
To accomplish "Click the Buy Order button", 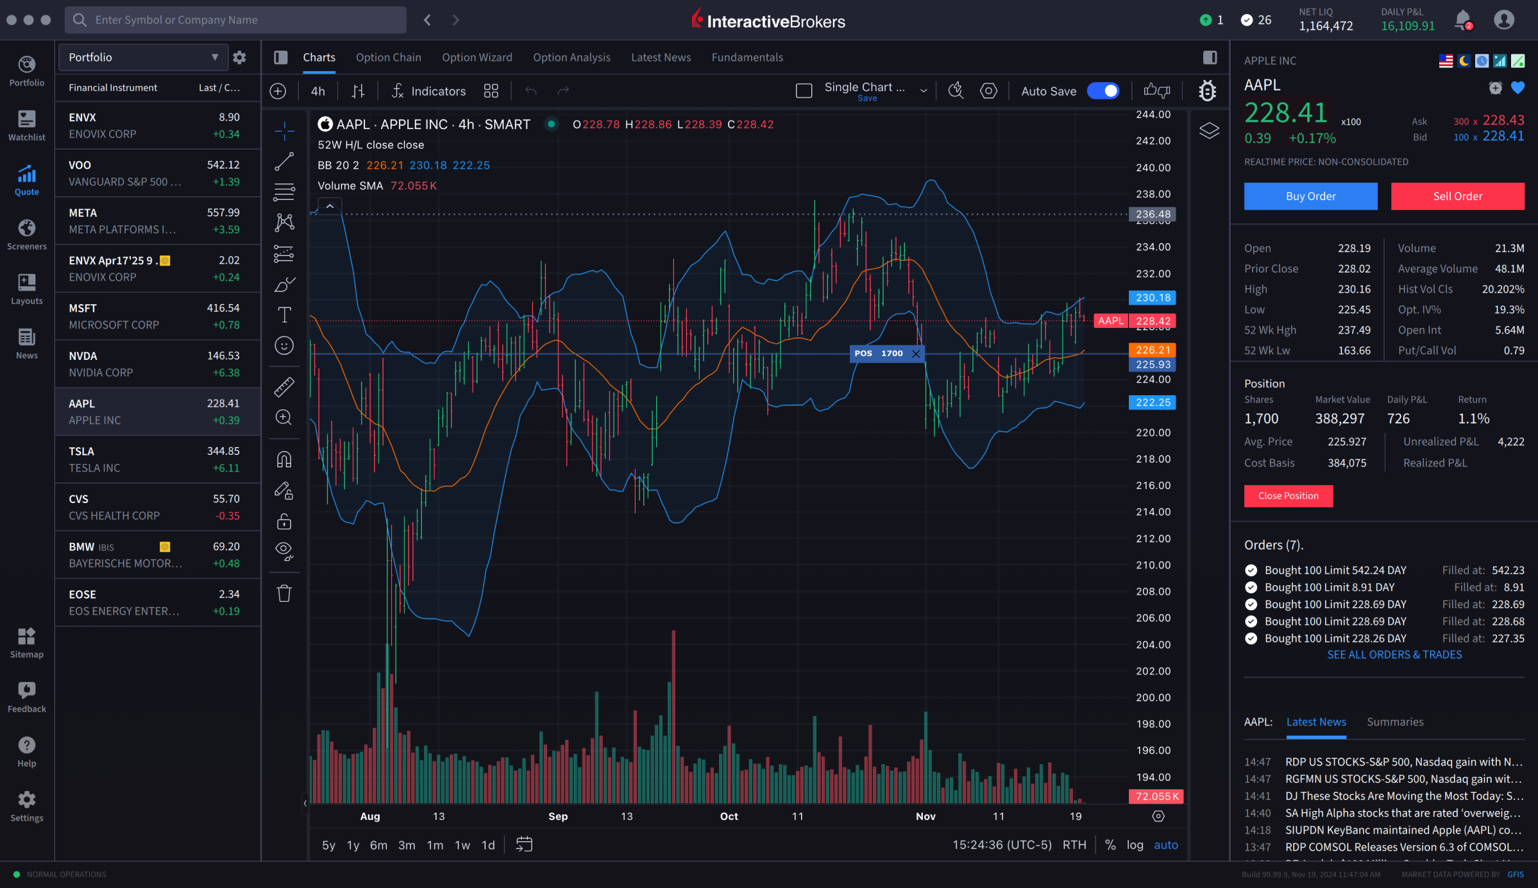I will click(1310, 196).
